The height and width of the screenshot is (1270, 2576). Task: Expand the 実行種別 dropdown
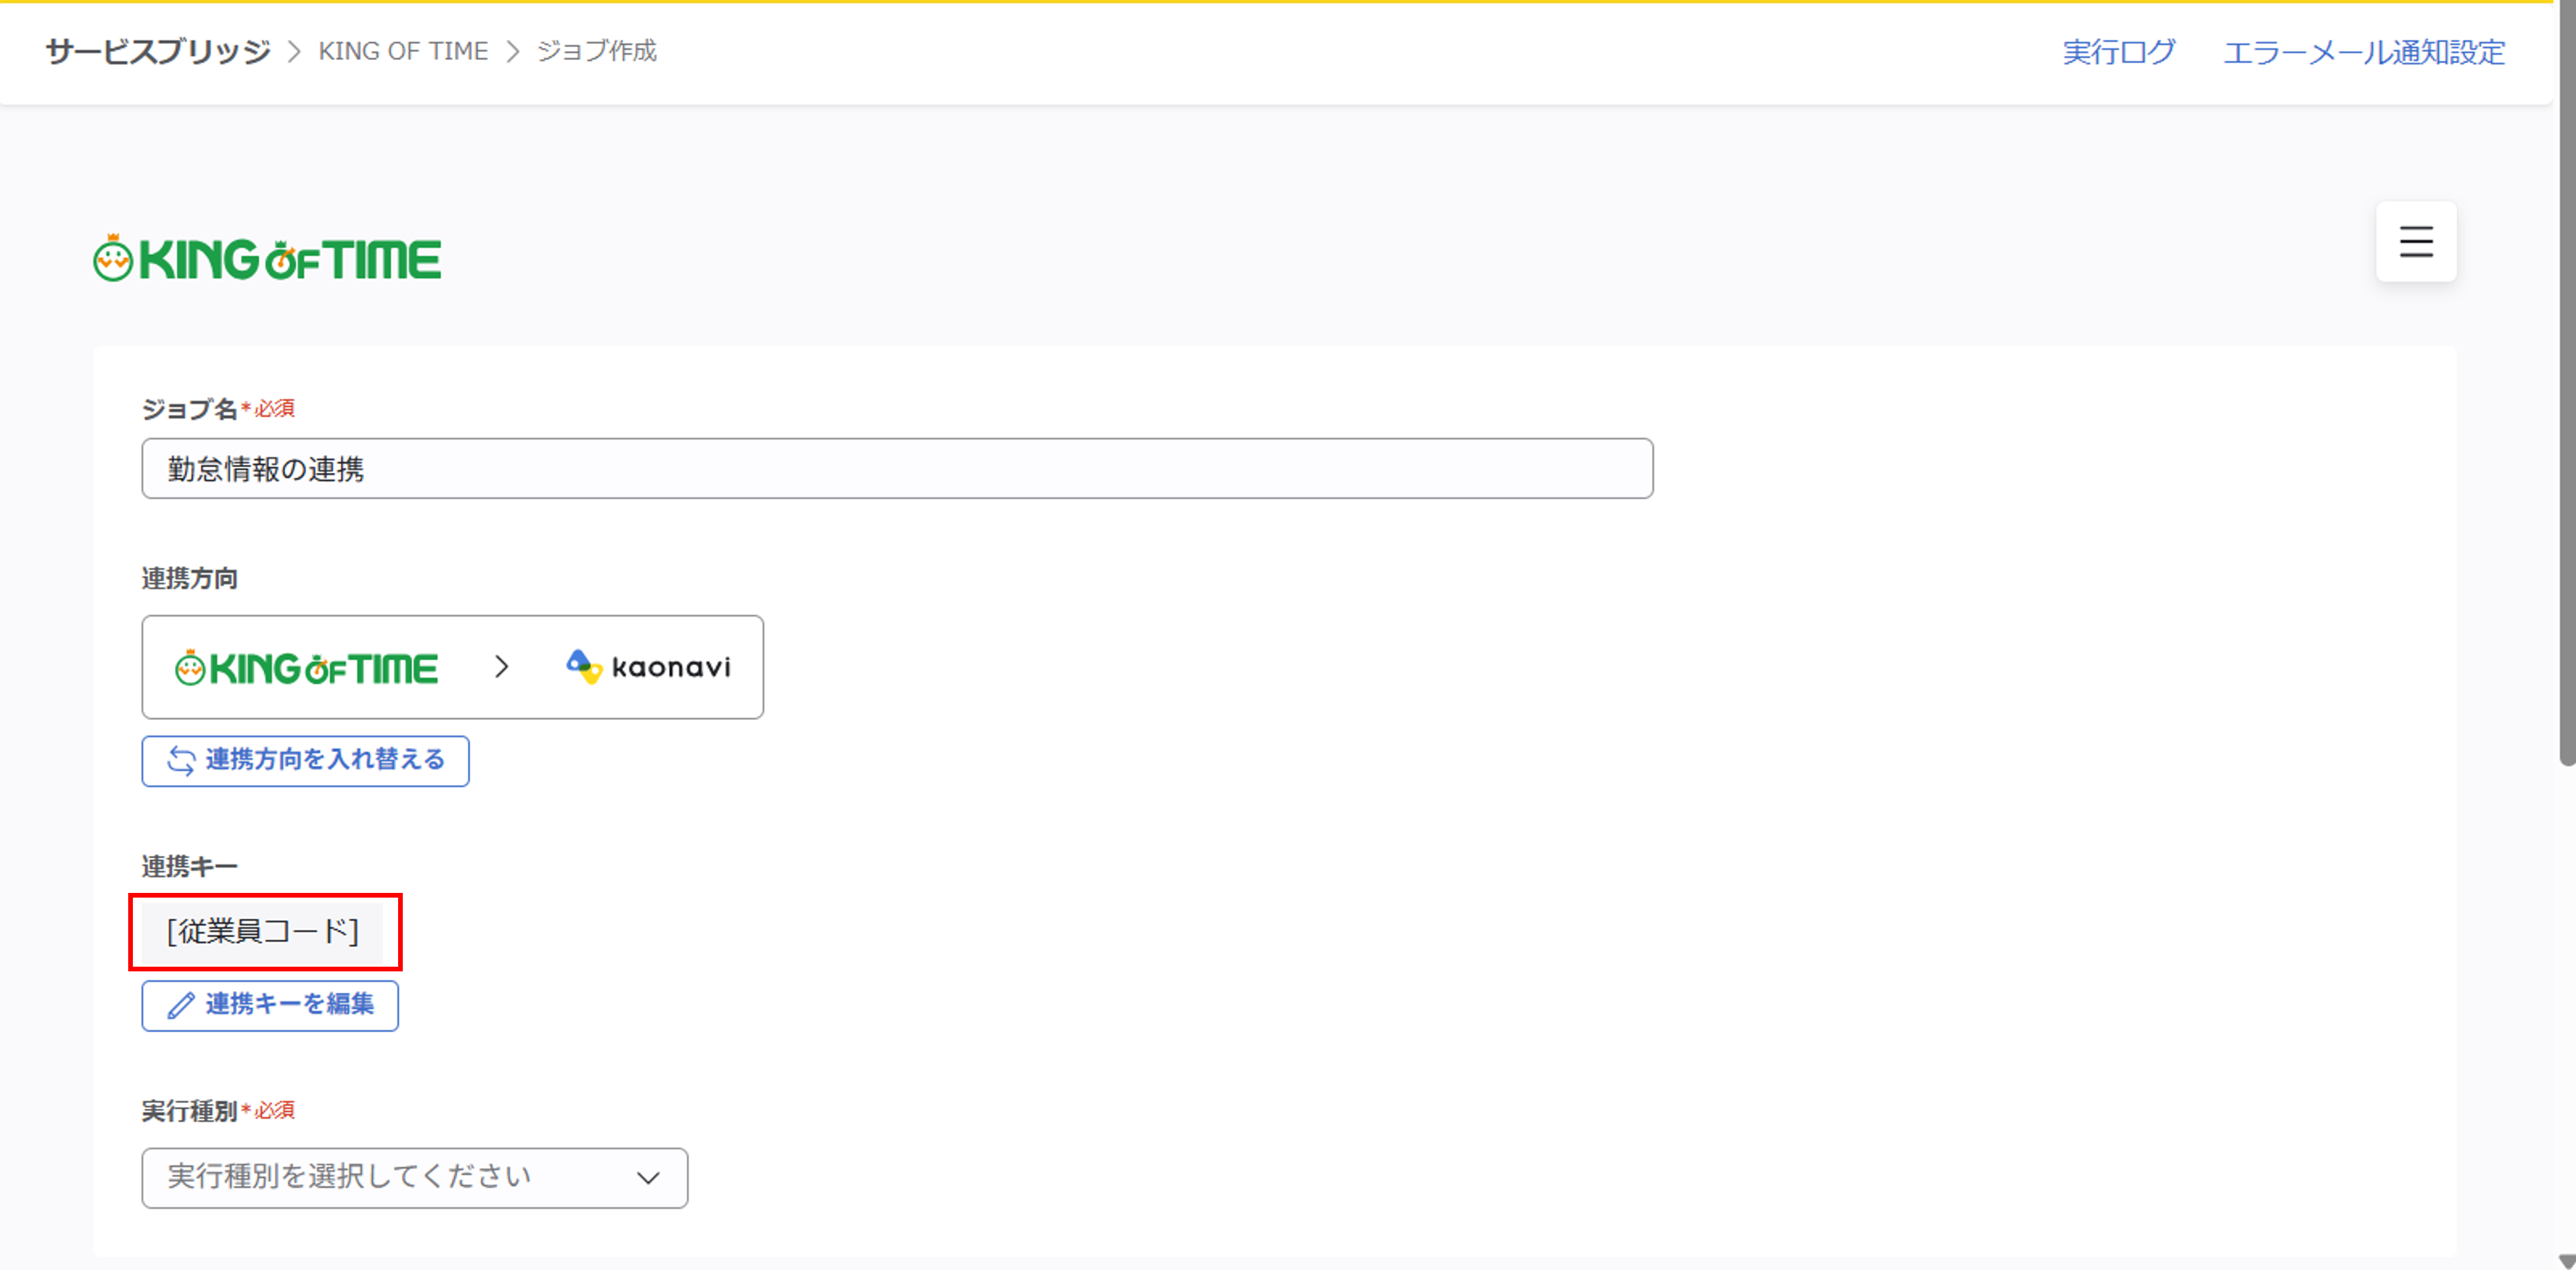coord(414,1177)
